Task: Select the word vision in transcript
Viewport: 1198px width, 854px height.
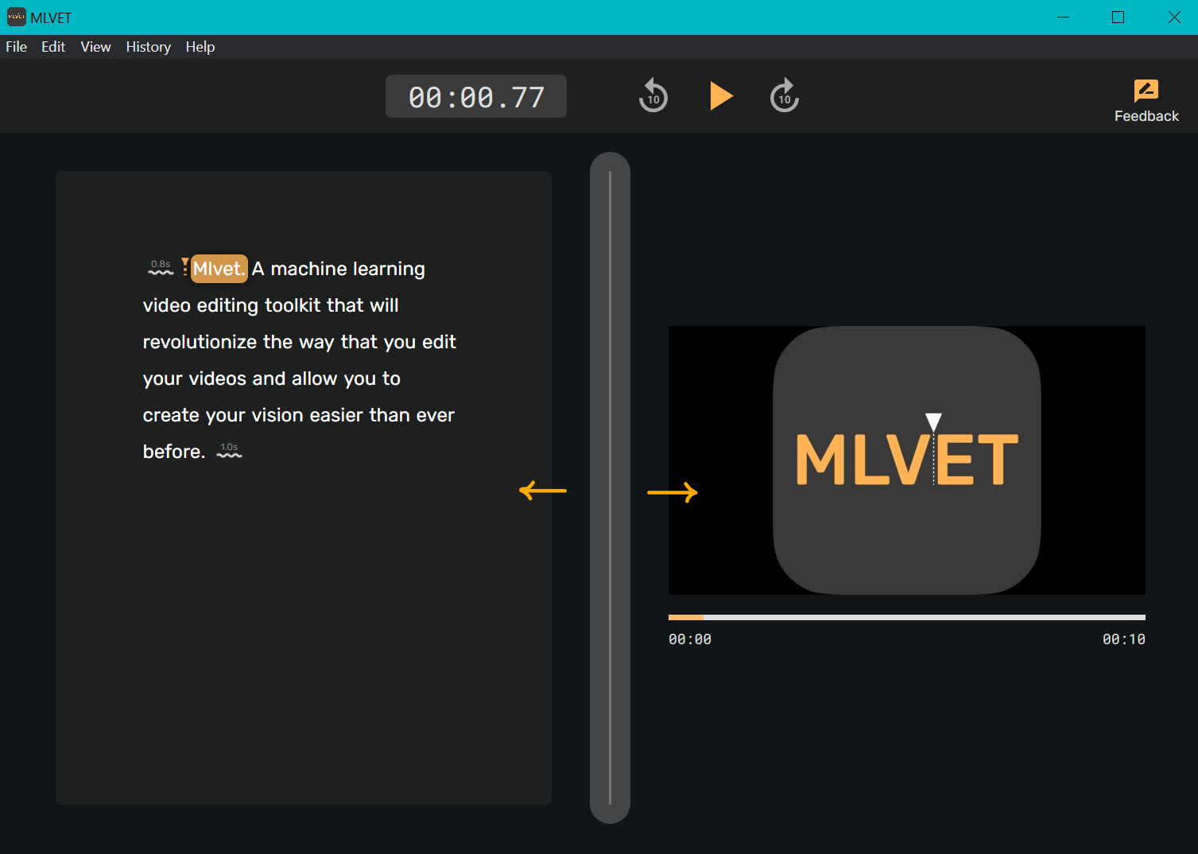Action: [x=277, y=415]
